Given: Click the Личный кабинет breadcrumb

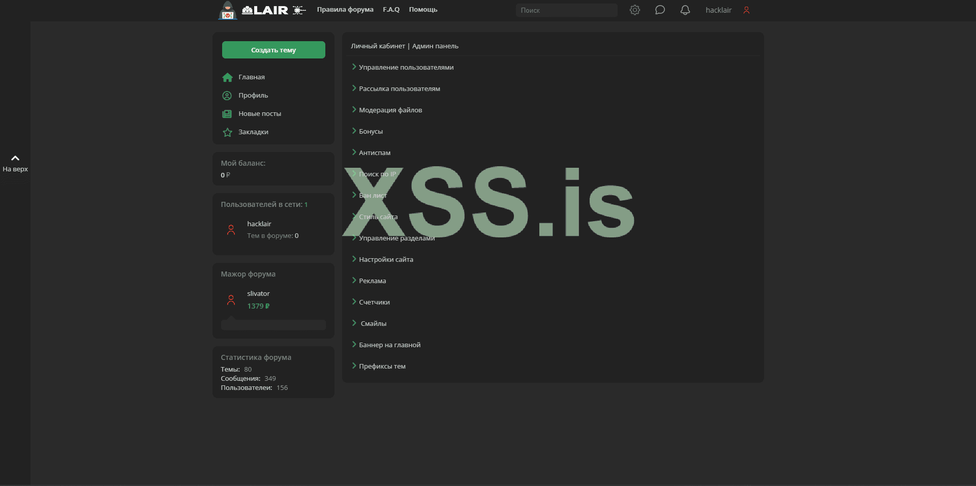Looking at the screenshot, I should [378, 46].
